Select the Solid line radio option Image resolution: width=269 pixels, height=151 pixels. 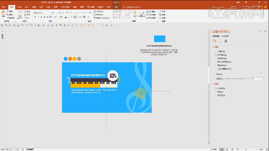216,92
